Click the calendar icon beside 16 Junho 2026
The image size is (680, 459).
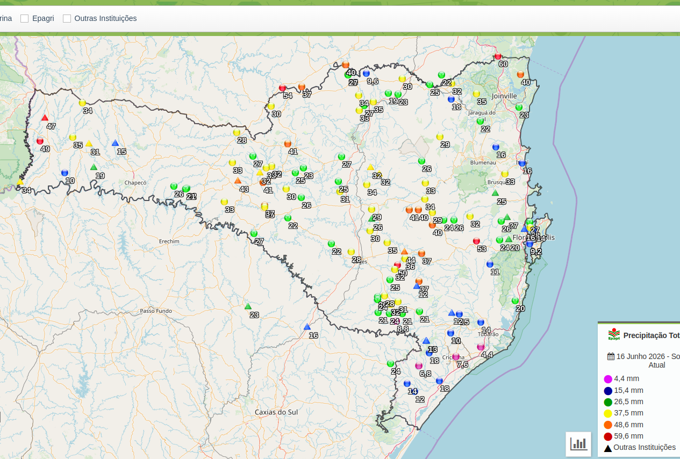click(x=611, y=356)
